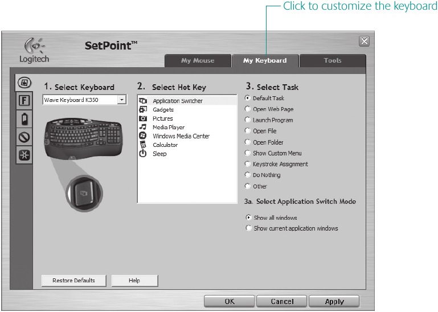
Task: Click the Apply button
Action: [334, 301]
